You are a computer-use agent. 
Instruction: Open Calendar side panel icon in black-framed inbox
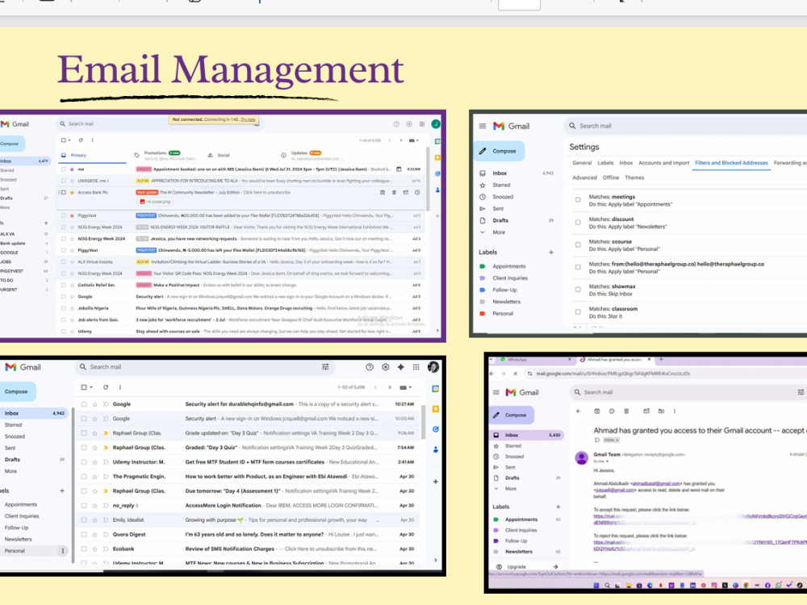tap(436, 389)
